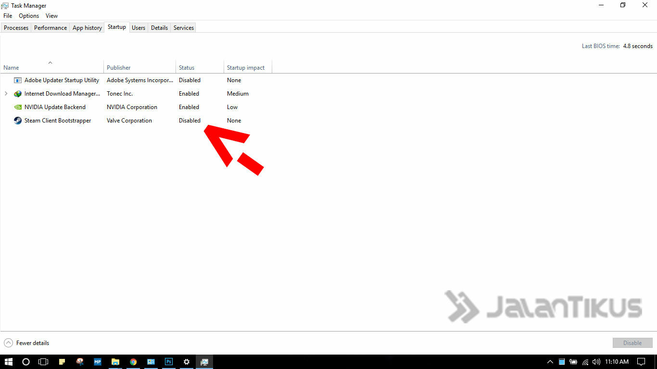Open the Wi-Fi network tray icon
The height and width of the screenshot is (369, 657).
pos(585,362)
